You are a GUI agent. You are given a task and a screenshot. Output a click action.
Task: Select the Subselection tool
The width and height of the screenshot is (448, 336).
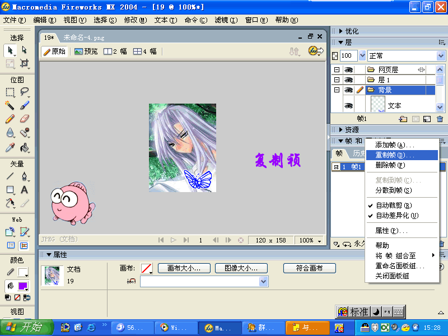[x=24, y=50]
